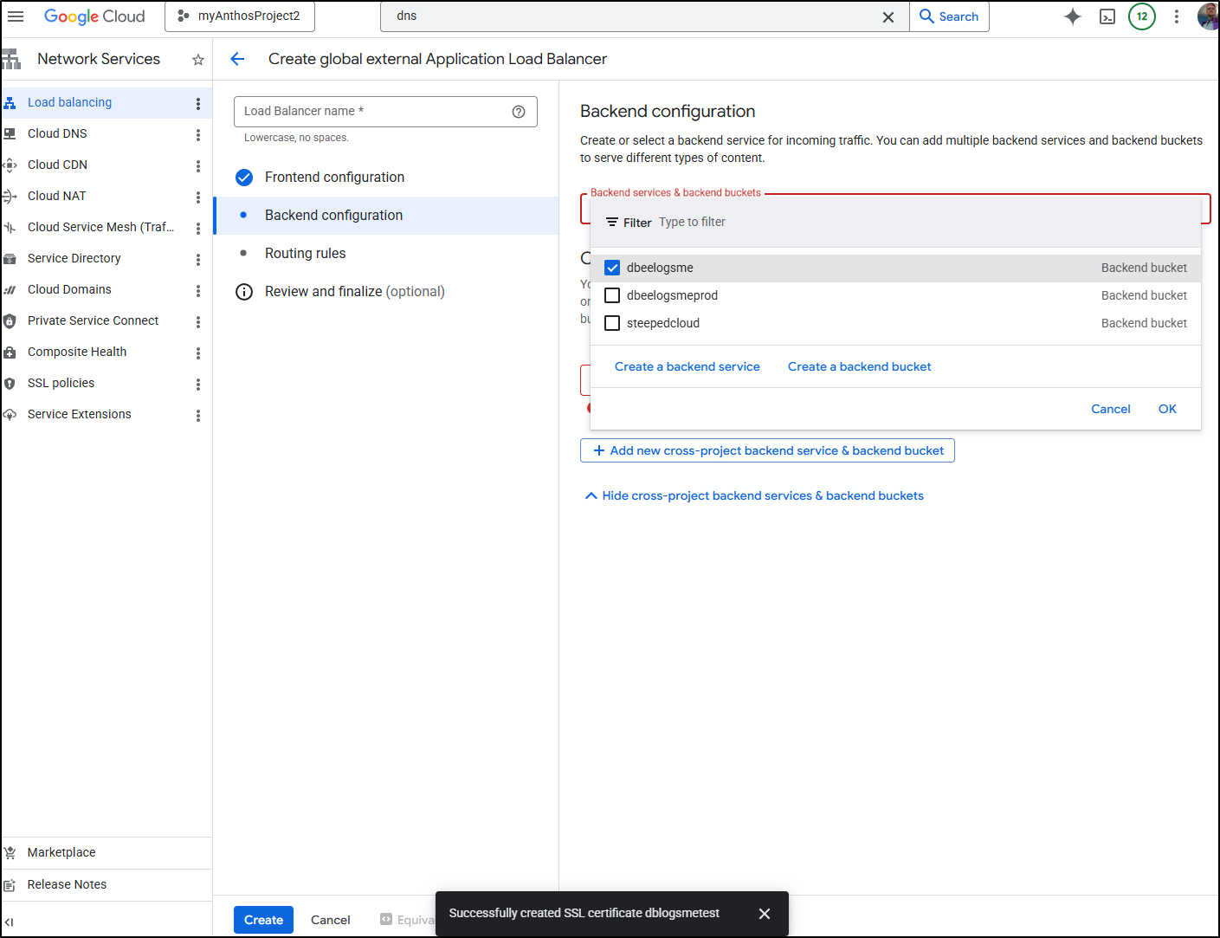Dismiss the SSL certificate notification
Image resolution: width=1220 pixels, height=938 pixels.
click(764, 914)
